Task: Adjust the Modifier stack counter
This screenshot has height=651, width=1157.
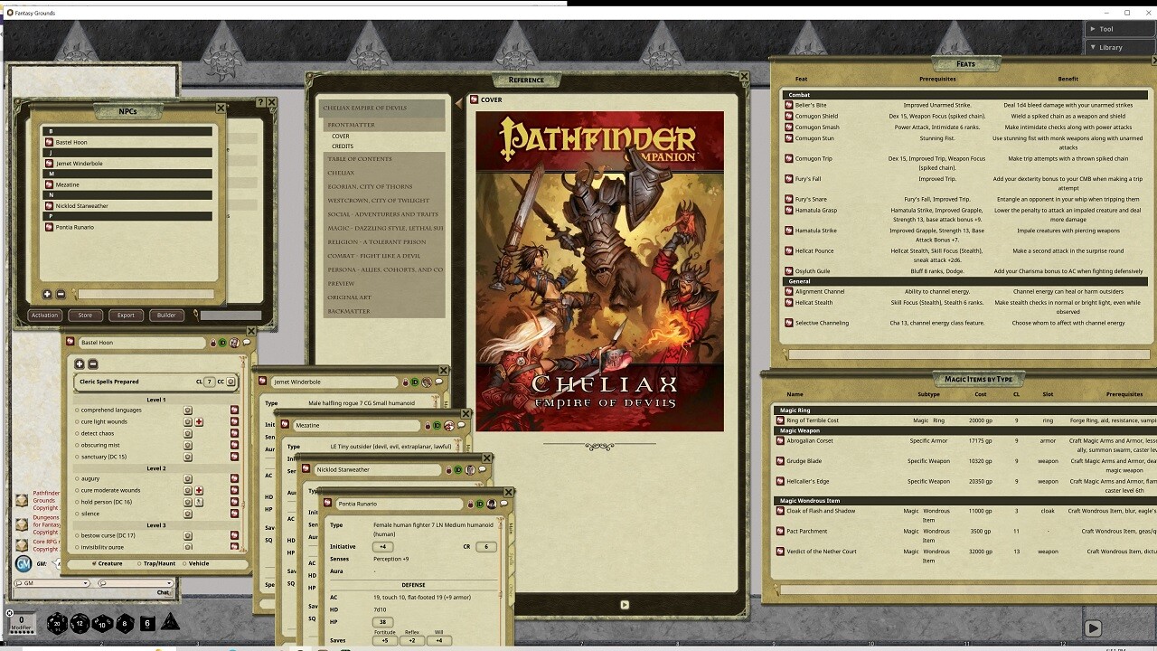Action: 21,622
